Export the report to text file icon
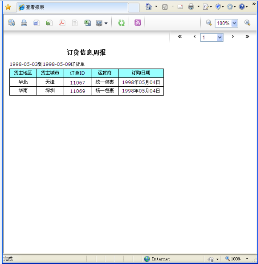 pyautogui.click(x=75, y=23)
